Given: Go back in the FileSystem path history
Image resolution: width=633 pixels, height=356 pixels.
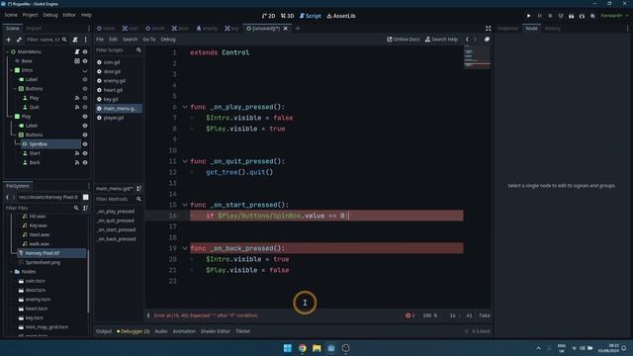Looking at the screenshot, I should (7, 197).
